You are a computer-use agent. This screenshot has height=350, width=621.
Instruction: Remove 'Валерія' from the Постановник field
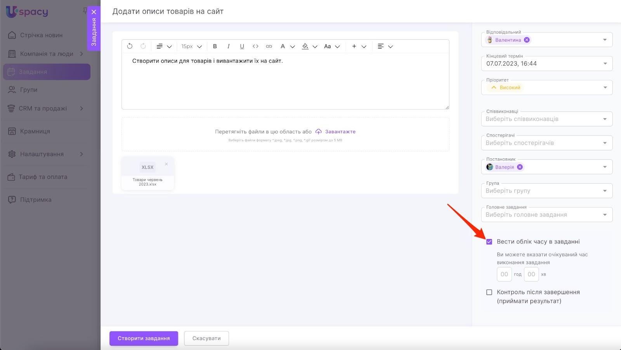pyautogui.click(x=520, y=167)
